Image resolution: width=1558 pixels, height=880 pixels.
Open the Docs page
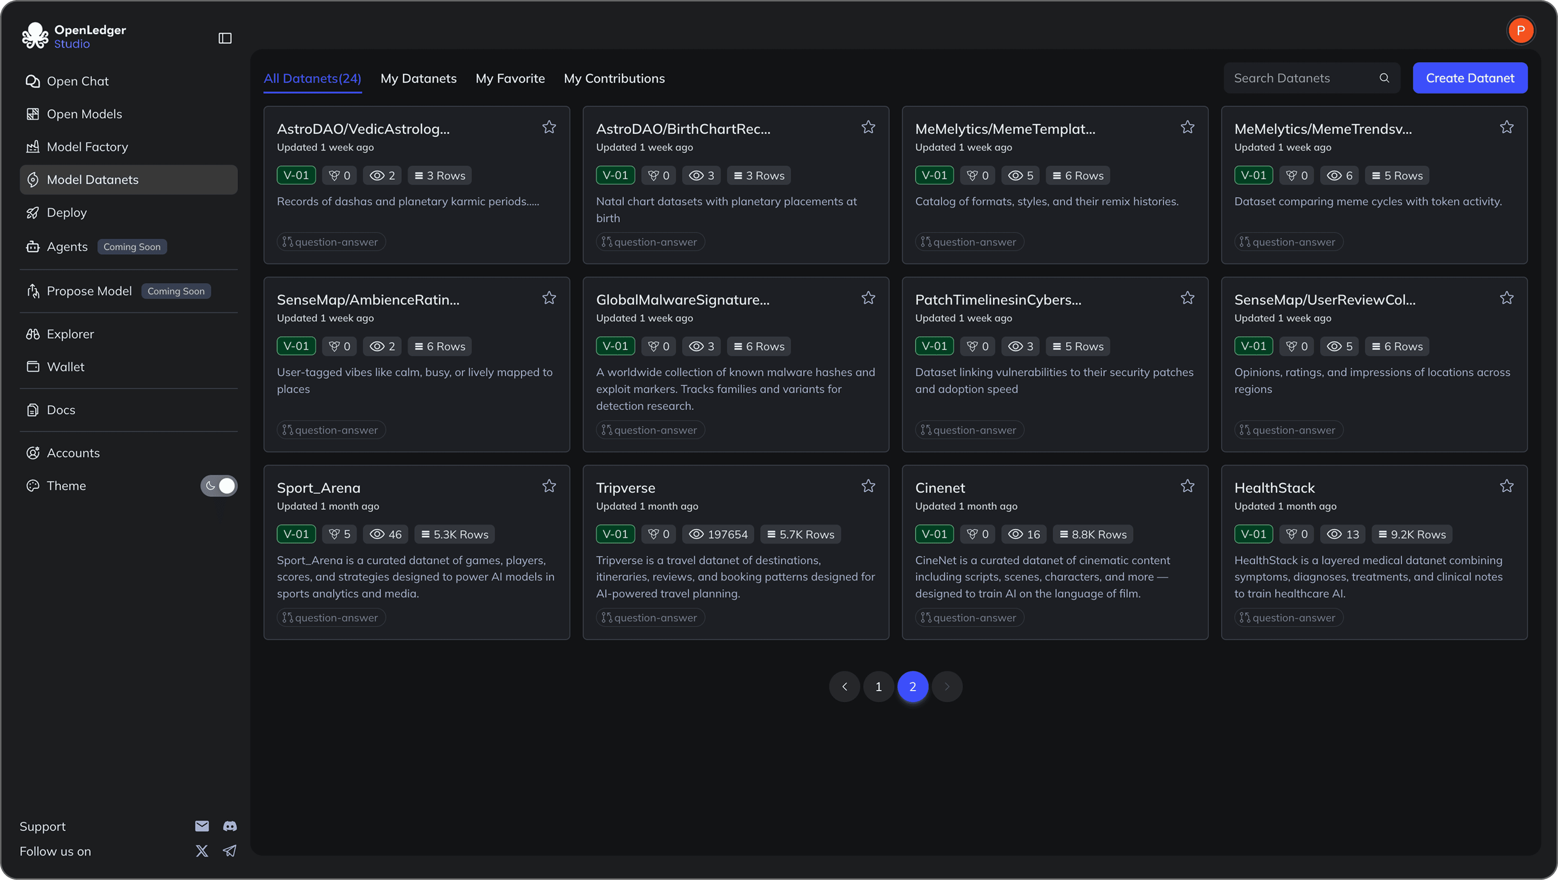[x=61, y=409]
